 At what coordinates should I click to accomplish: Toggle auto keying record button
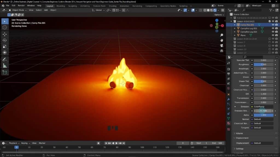(98, 143)
